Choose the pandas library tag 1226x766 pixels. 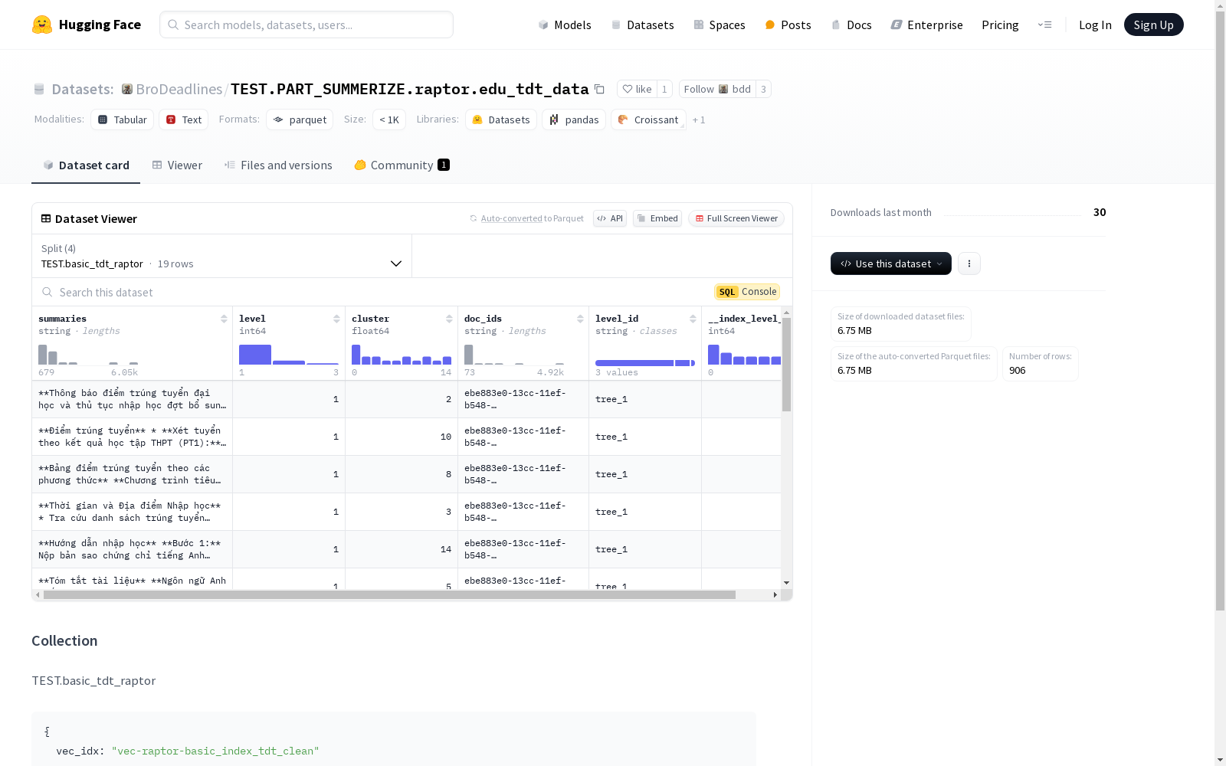(574, 119)
